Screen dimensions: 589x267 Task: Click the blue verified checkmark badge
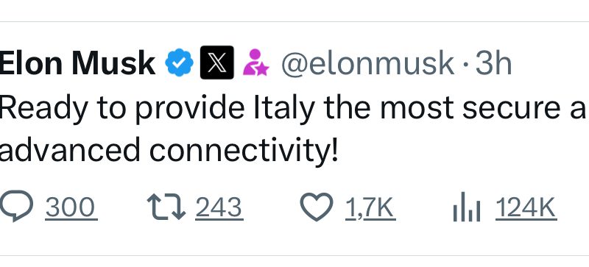180,63
